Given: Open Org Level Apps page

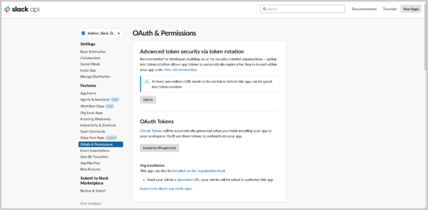Looking at the screenshot, I should pos(91,113).
